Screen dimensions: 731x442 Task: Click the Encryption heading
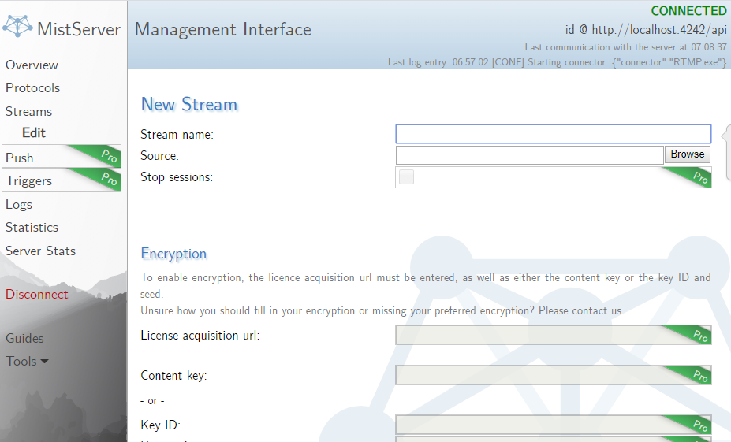[x=173, y=254]
